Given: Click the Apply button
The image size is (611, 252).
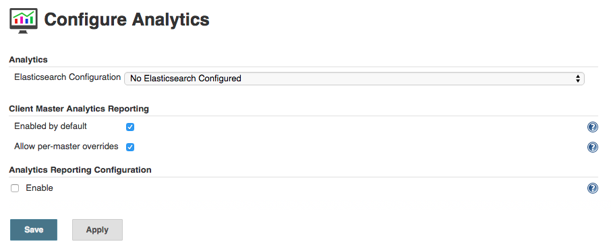Looking at the screenshot, I should (x=97, y=230).
